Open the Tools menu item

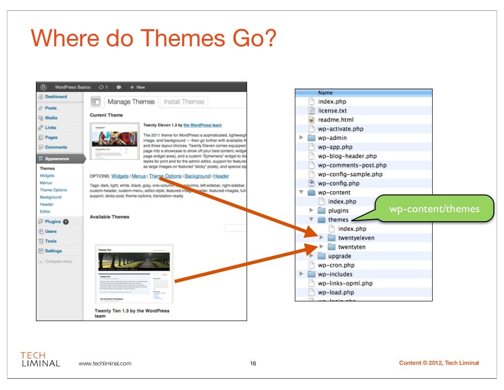click(x=51, y=241)
